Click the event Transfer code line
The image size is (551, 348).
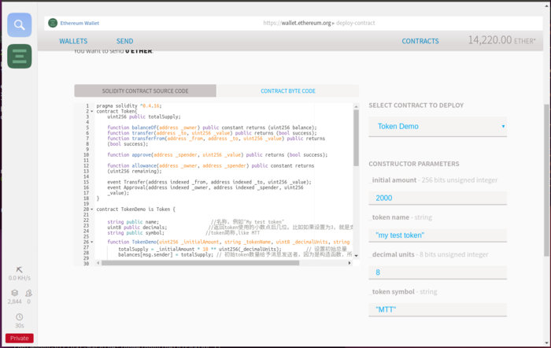(x=209, y=182)
